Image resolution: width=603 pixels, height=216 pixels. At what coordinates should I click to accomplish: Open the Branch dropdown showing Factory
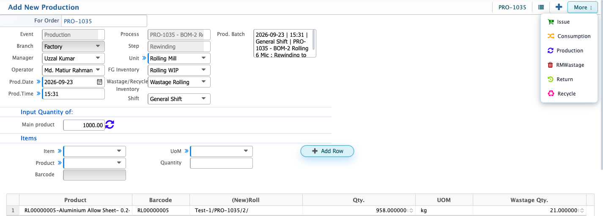coord(74,46)
